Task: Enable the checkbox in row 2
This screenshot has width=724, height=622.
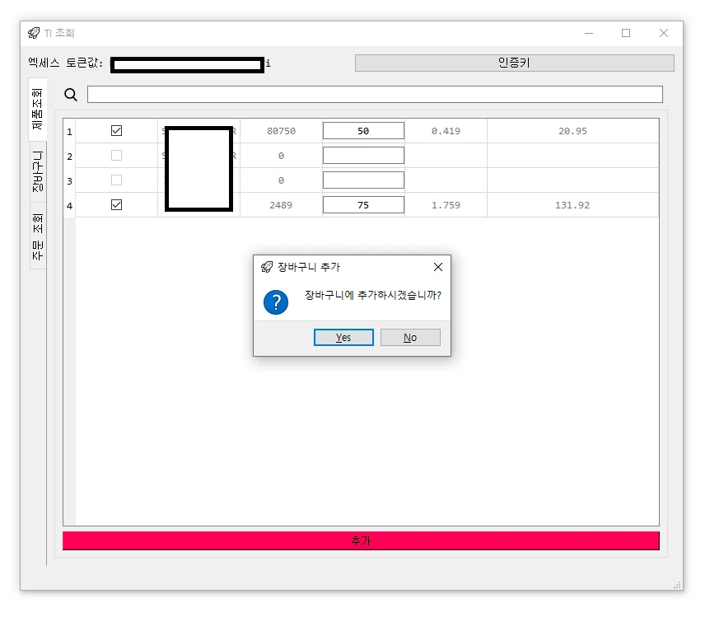Action: coord(117,154)
